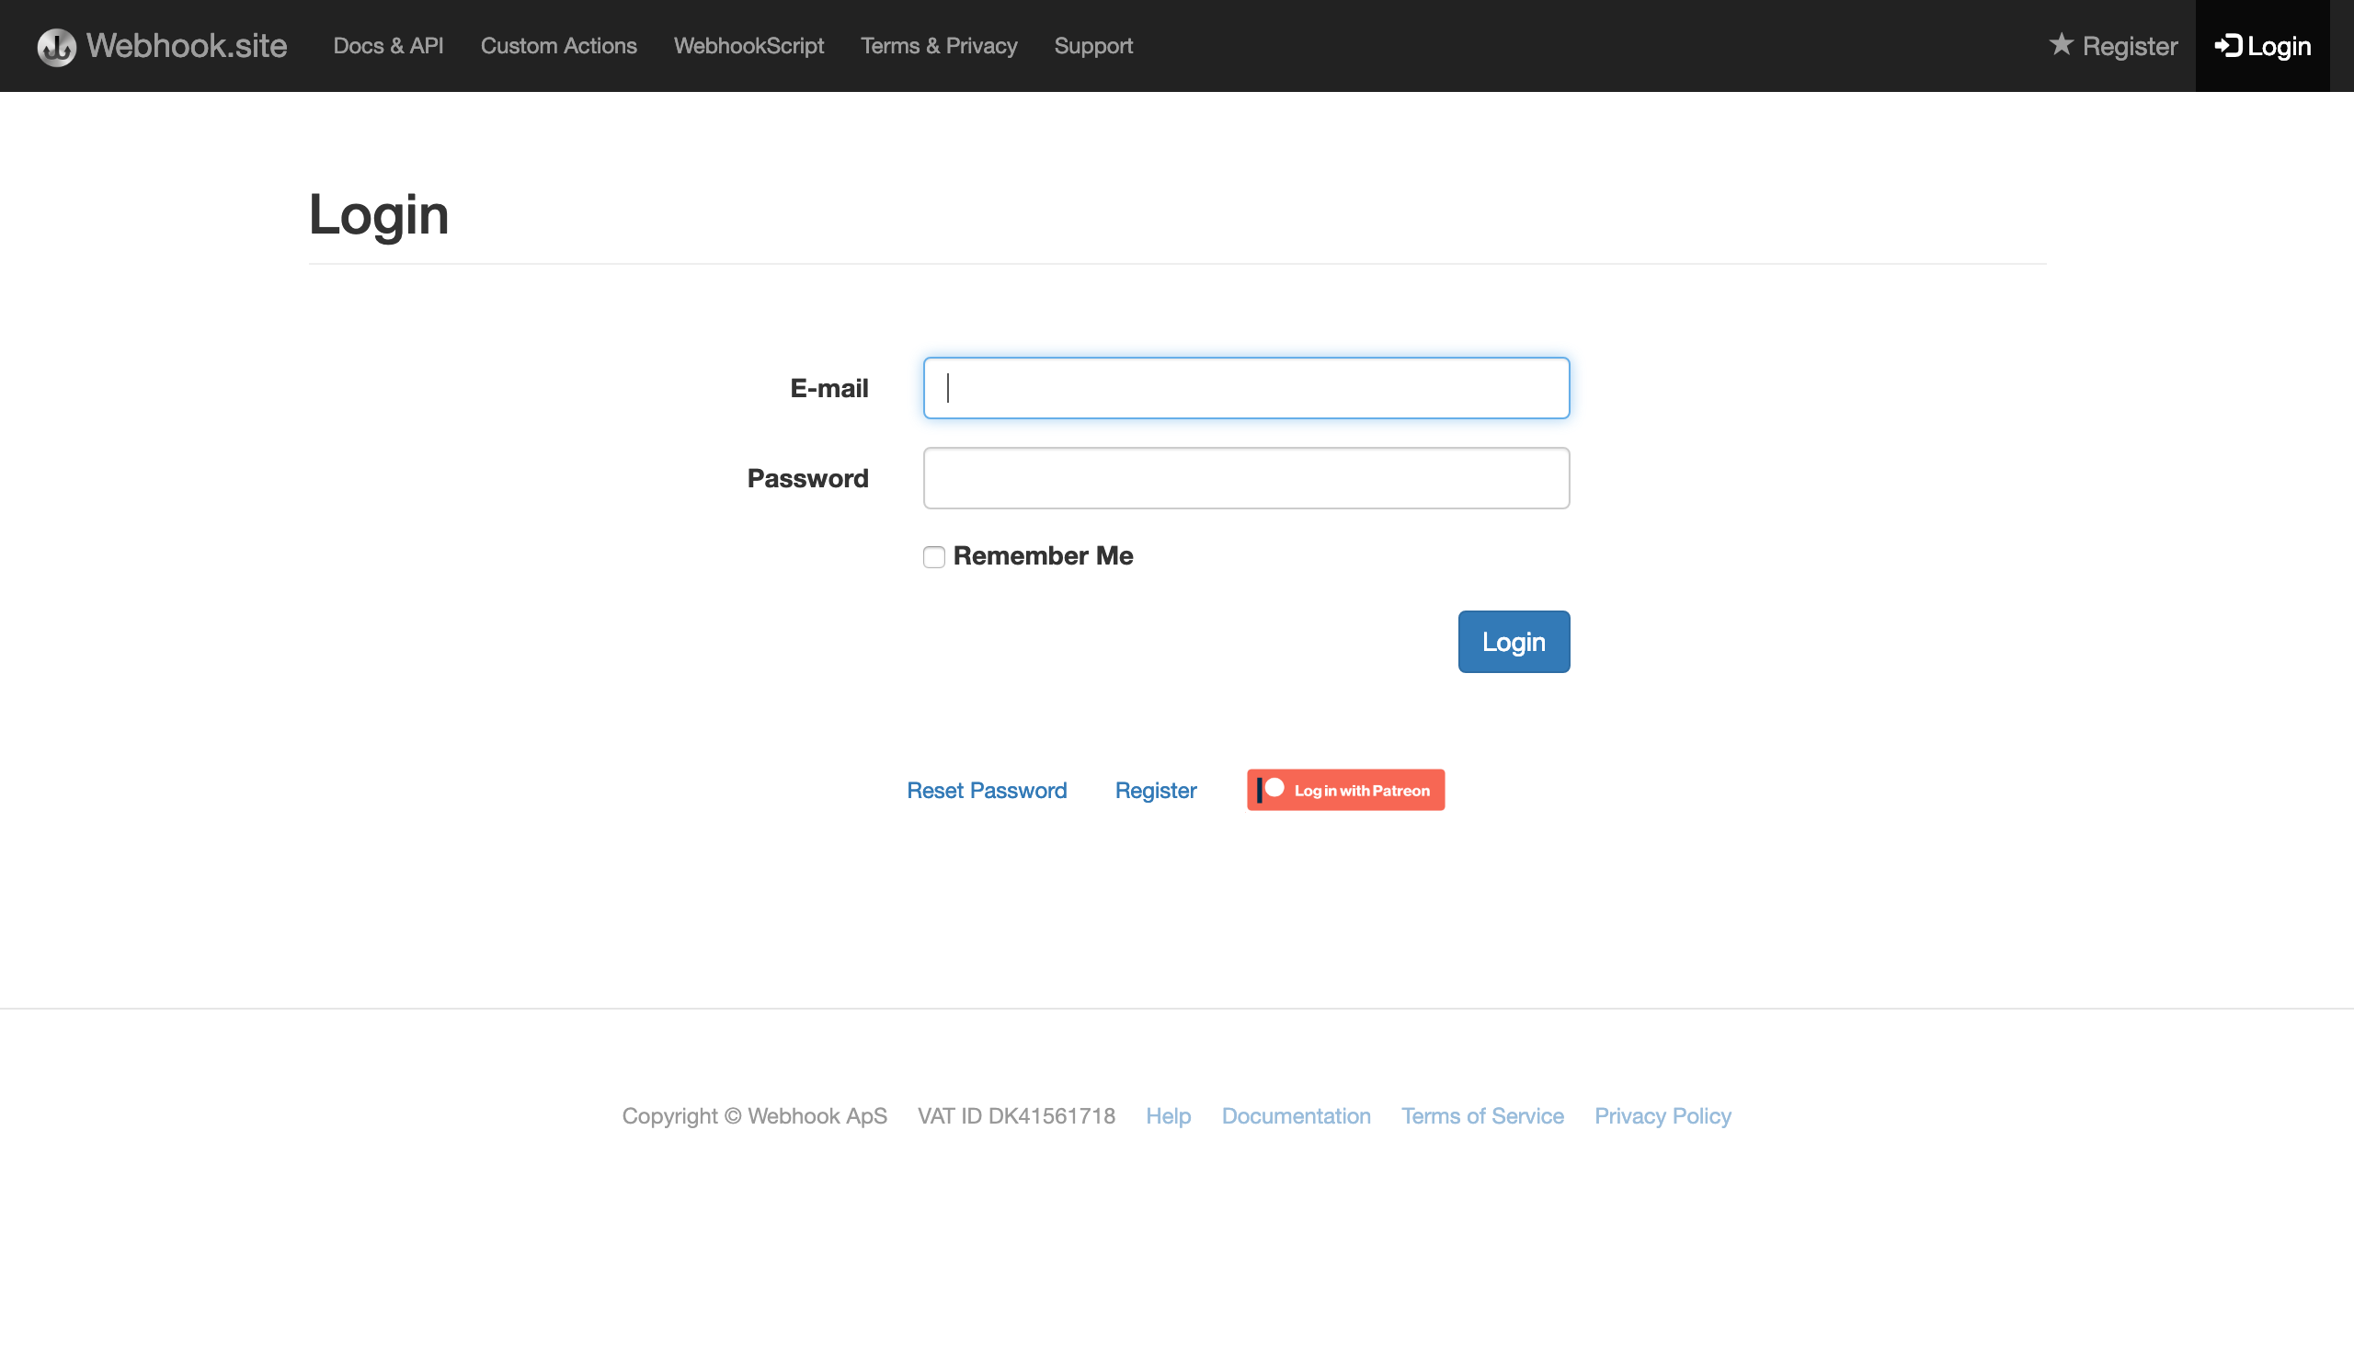The height and width of the screenshot is (1370, 2354).
Task: Click the star icon next to Register
Action: tap(2060, 44)
